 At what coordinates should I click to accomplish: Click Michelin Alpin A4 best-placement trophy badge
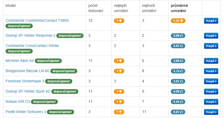click(x=119, y=61)
